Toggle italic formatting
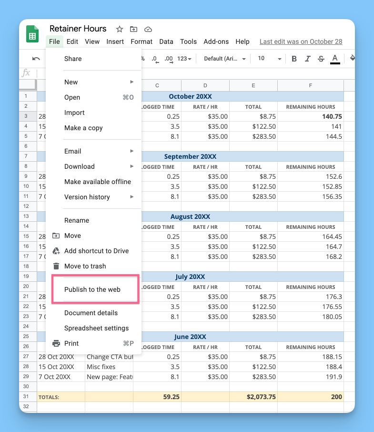374x432 pixels. pyautogui.click(x=307, y=59)
